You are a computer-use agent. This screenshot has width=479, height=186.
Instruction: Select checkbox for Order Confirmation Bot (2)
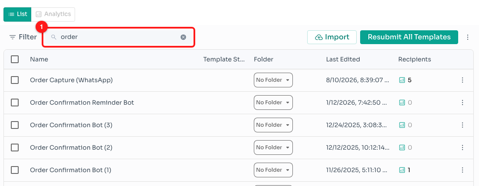point(15,148)
